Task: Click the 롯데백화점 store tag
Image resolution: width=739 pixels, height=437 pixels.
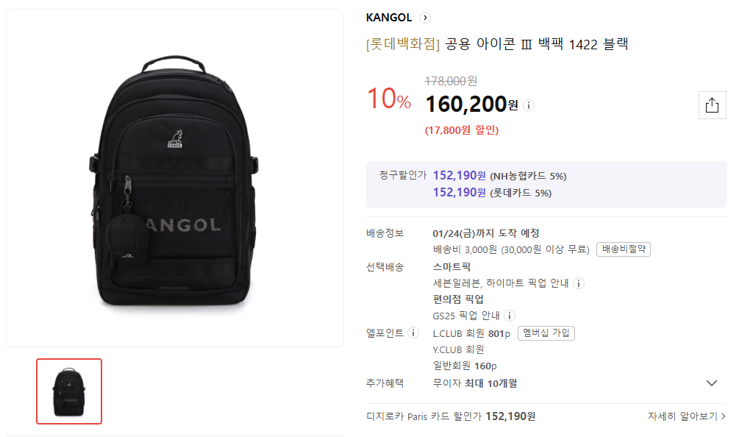Action: click(x=403, y=44)
